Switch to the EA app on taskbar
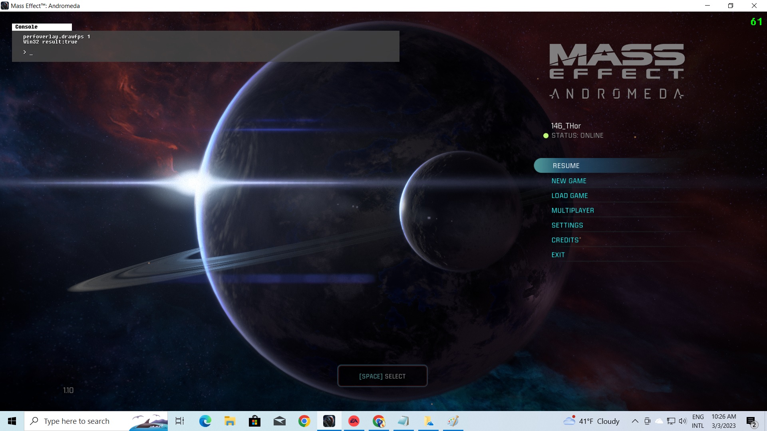 pyautogui.click(x=354, y=421)
